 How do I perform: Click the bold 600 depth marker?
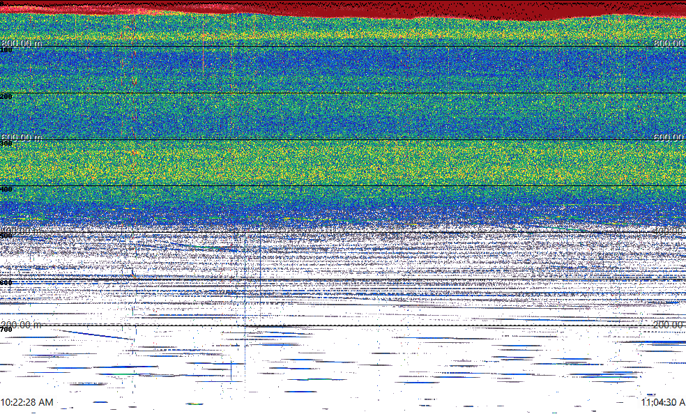[6, 283]
